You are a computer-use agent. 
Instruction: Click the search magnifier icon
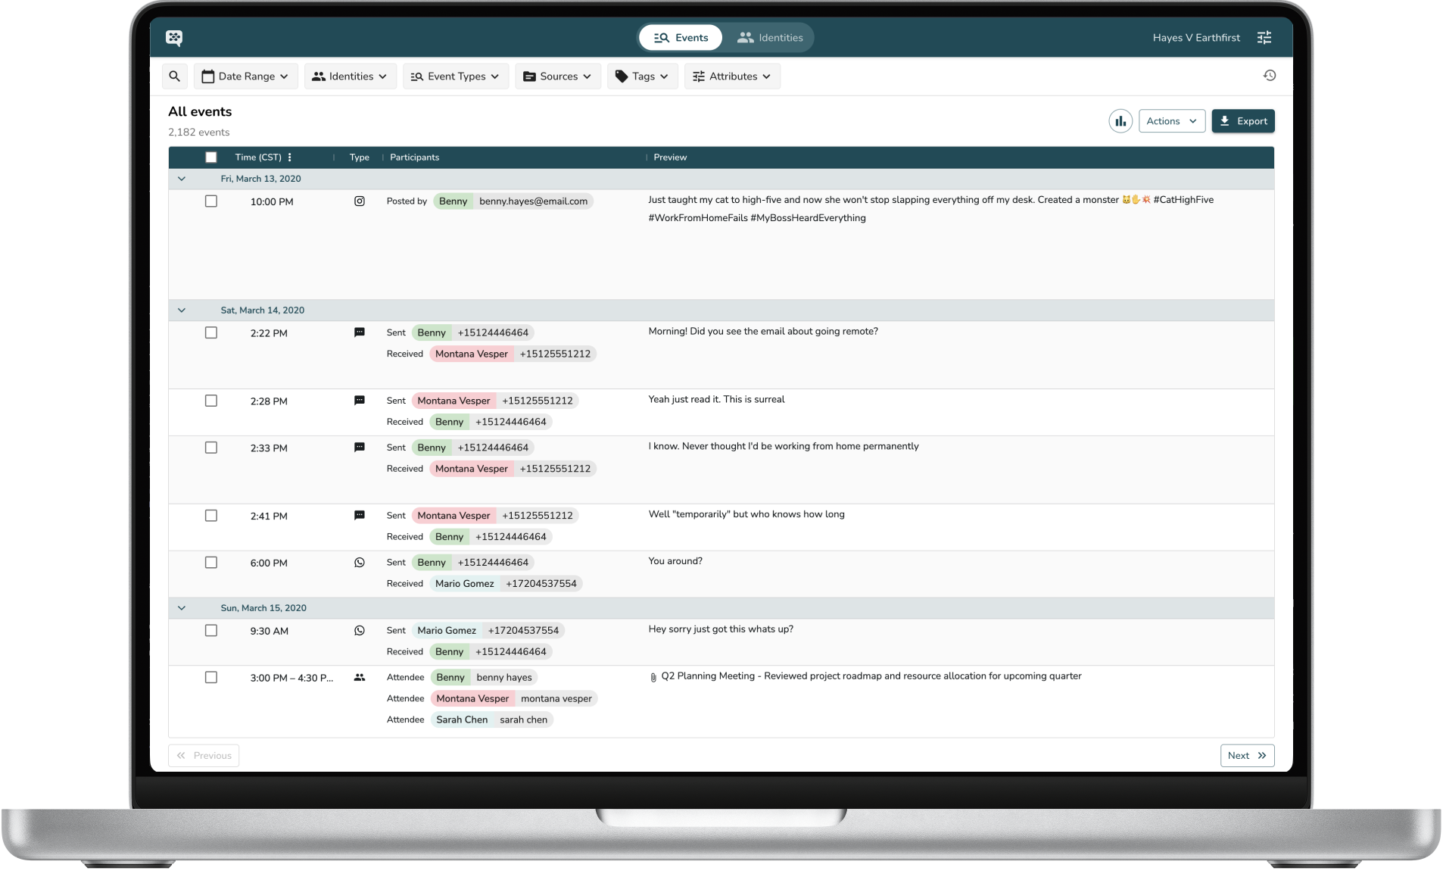pyautogui.click(x=175, y=76)
